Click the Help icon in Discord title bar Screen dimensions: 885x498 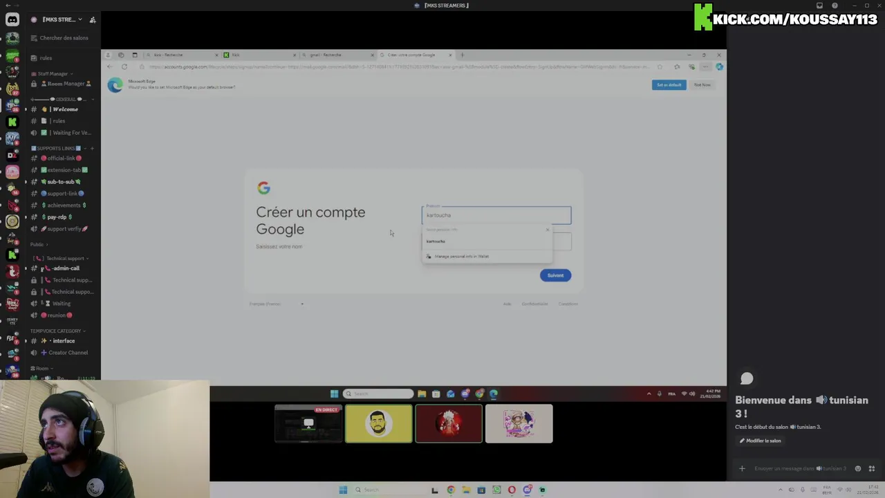click(835, 6)
